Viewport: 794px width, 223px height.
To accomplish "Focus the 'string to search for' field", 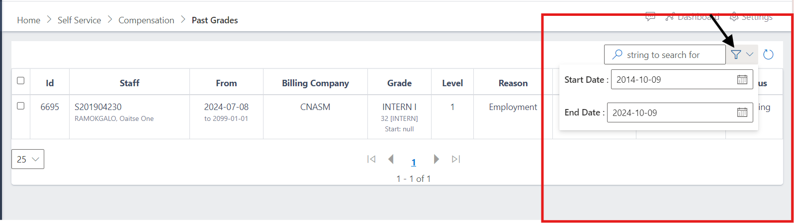I will 665,55.
